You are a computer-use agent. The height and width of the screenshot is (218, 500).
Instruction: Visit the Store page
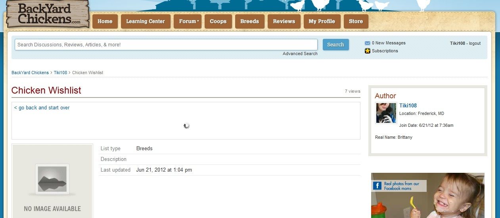pyautogui.click(x=356, y=21)
